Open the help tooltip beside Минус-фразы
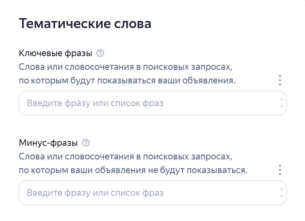 [86, 143]
